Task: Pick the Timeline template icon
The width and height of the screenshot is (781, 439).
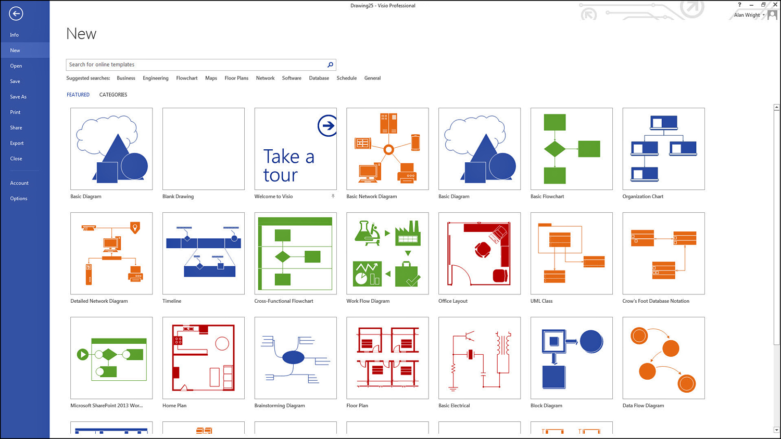Action: pyautogui.click(x=203, y=253)
